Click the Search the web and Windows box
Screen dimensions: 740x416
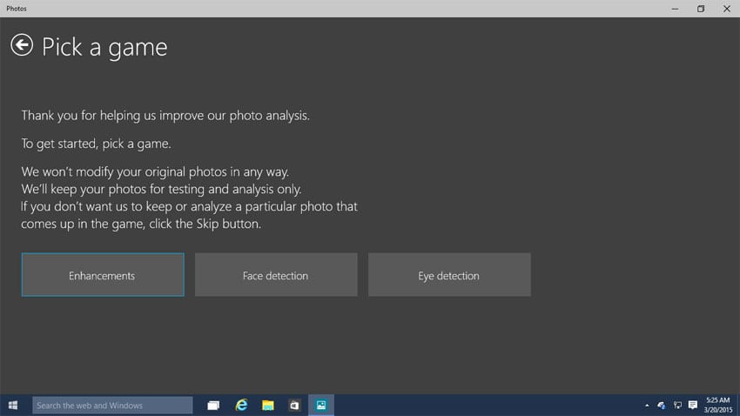(x=112, y=406)
